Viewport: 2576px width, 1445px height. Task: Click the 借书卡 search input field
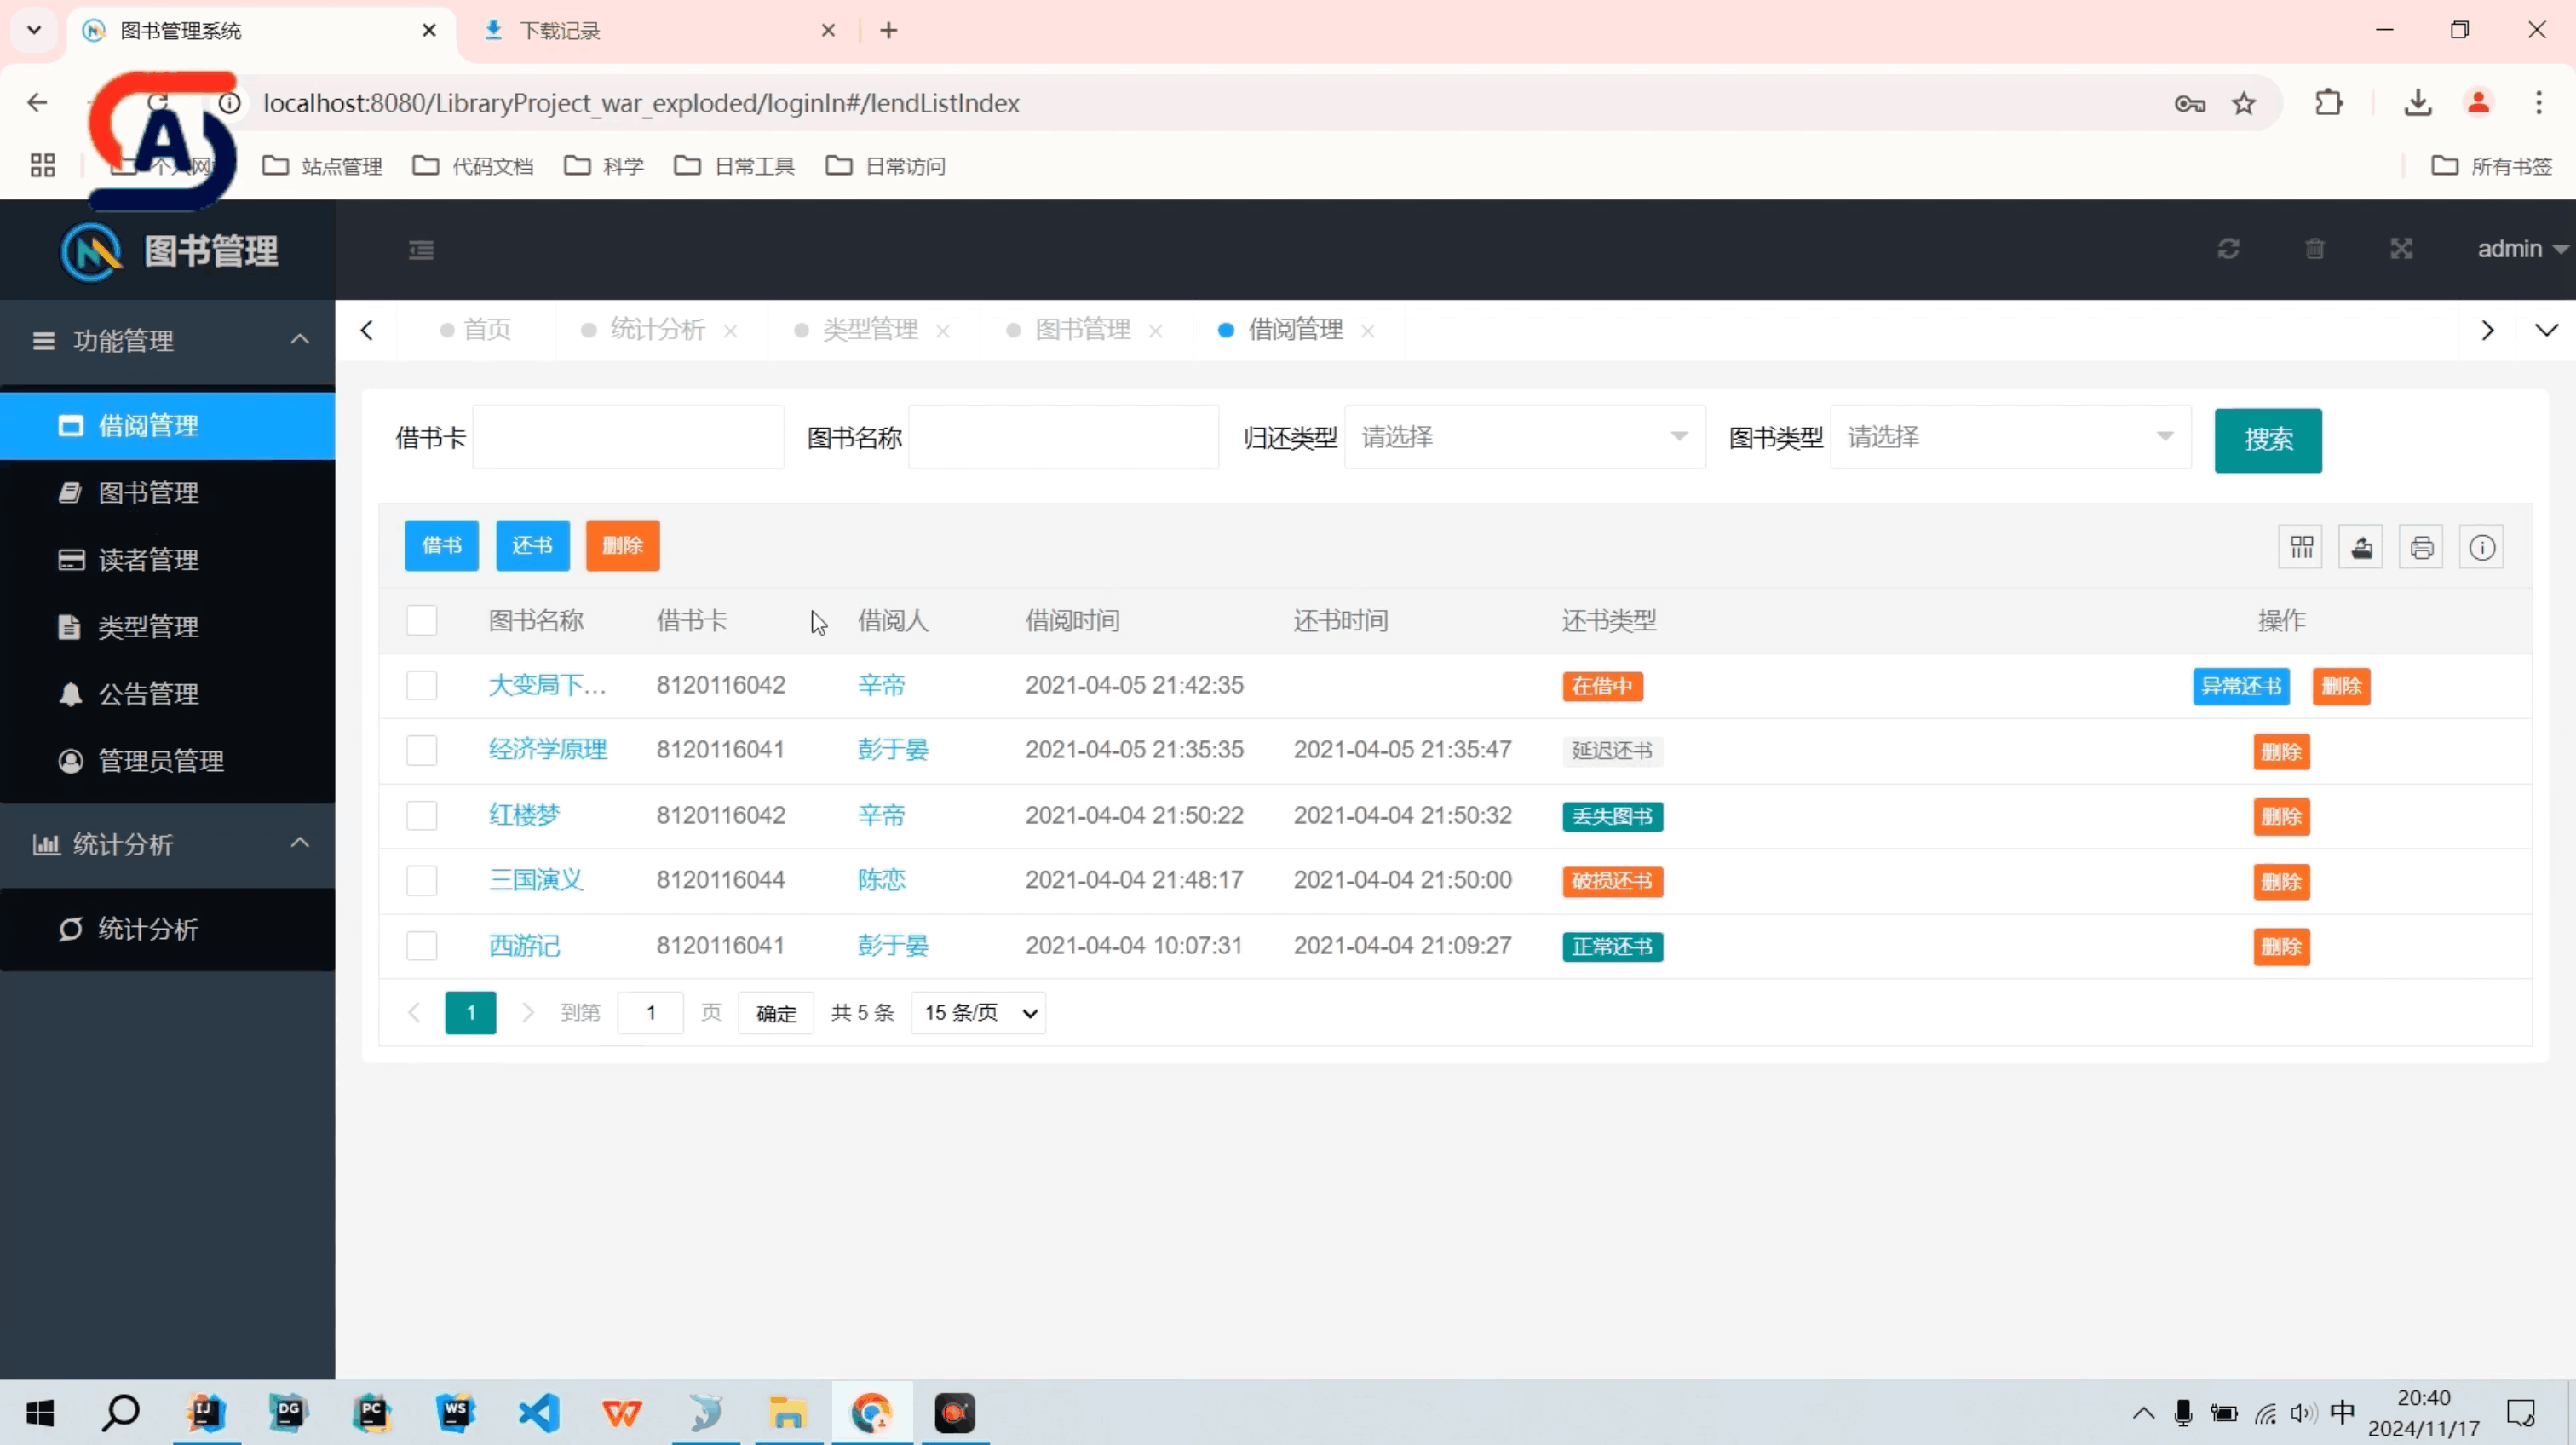(x=628, y=437)
